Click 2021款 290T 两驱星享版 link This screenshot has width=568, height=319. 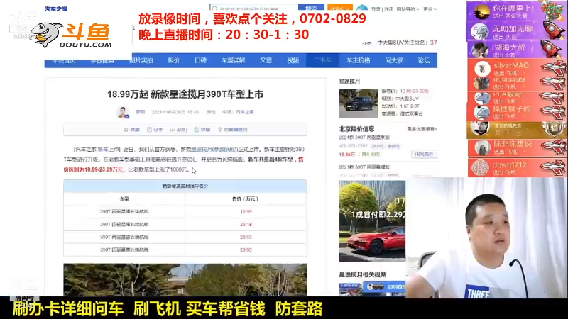(x=364, y=138)
